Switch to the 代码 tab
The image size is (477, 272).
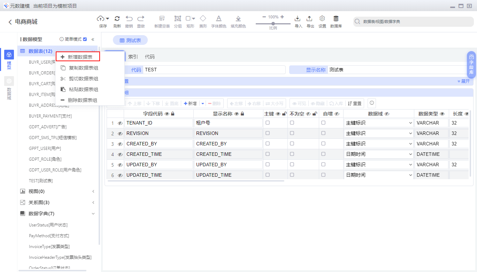pyautogui.click(x=149, y=56)
